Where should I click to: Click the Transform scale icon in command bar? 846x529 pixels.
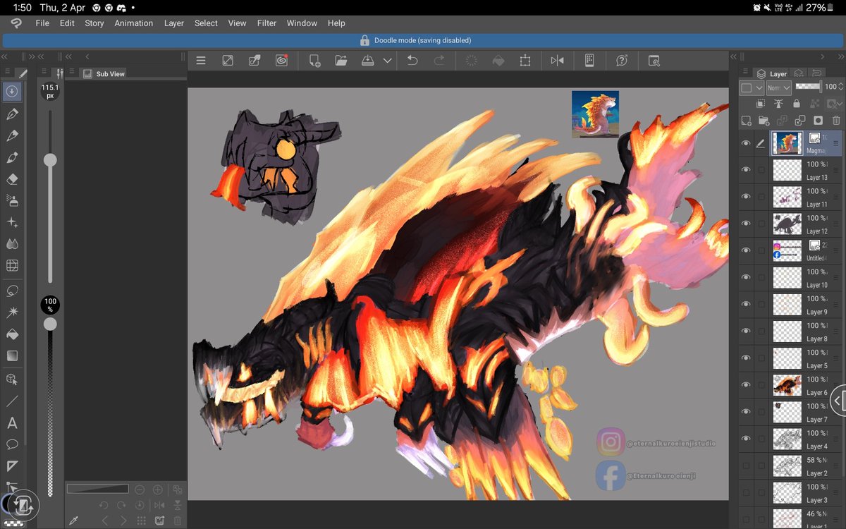525,61
